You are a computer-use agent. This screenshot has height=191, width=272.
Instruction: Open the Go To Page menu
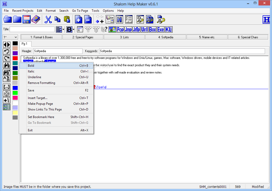point(80,11)
